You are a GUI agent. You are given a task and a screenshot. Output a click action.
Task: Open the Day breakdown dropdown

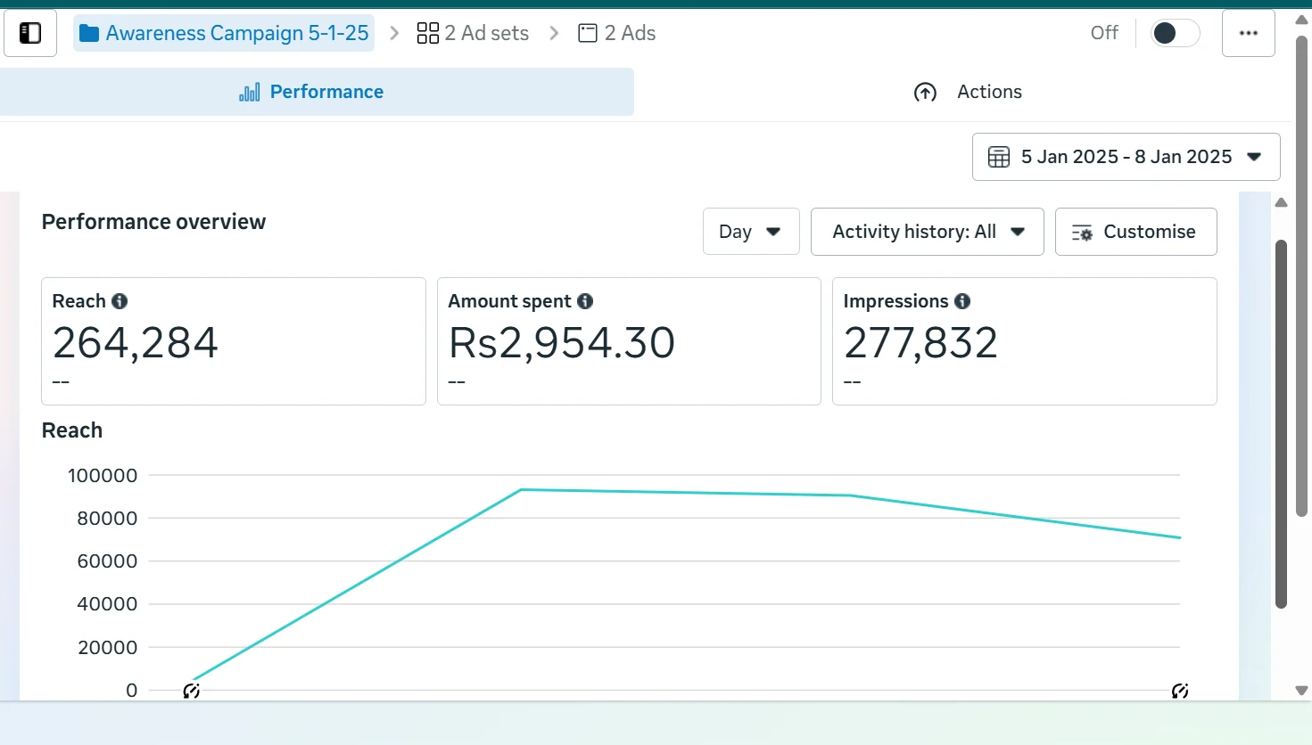pyautogui.click(x=750, y=232)
